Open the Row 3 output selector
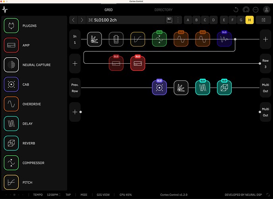The width and height of the screenshot is (273, 199). coord(265,64)
